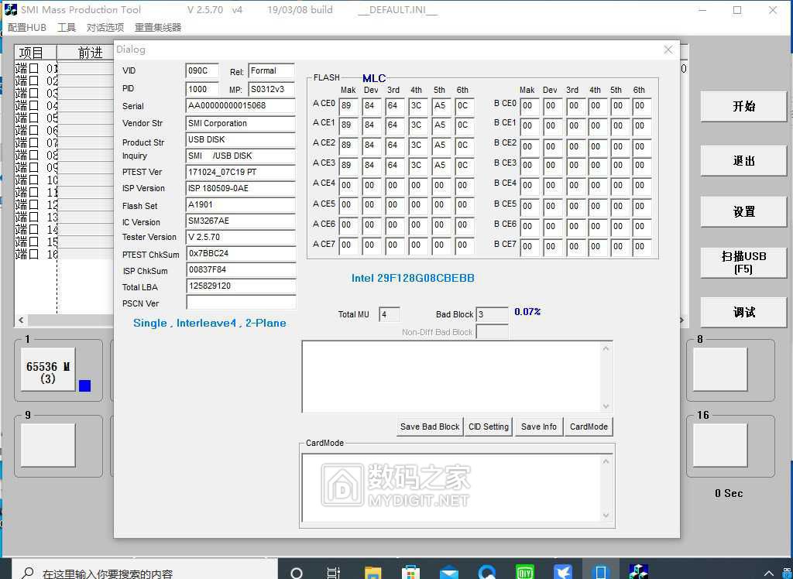
Task: Click Flash Set field A1901
Action: coord(241,205)
